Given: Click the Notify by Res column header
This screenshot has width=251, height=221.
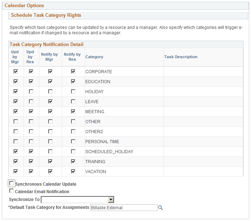Looking at the screenshot, I should (x=72, y=57).
